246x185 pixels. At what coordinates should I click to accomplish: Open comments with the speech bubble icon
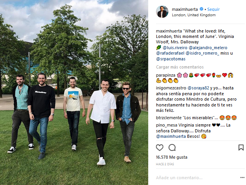(172, 147)
